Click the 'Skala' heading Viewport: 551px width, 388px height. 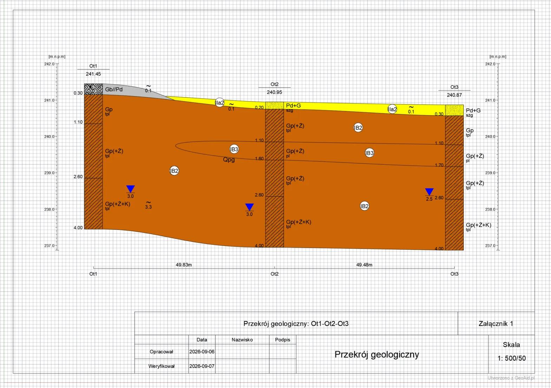click(x=511, y=345)
